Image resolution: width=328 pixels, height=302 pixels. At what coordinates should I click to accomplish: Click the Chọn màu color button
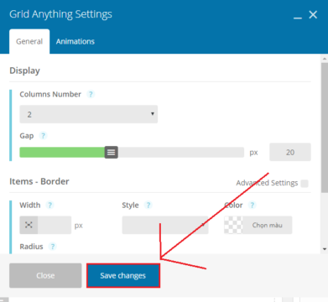pos(268,225)
